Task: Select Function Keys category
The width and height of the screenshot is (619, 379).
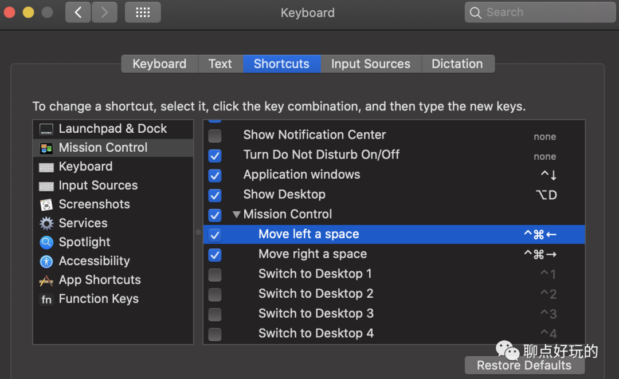Action: (113, 299)
